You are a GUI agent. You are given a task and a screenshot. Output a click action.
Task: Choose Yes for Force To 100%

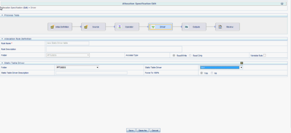[202, 73]
